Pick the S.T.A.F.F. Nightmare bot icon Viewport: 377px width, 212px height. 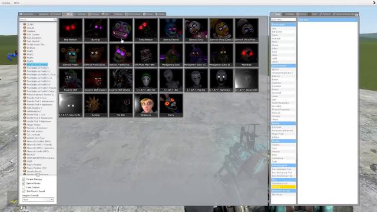[x=221, y=80]
